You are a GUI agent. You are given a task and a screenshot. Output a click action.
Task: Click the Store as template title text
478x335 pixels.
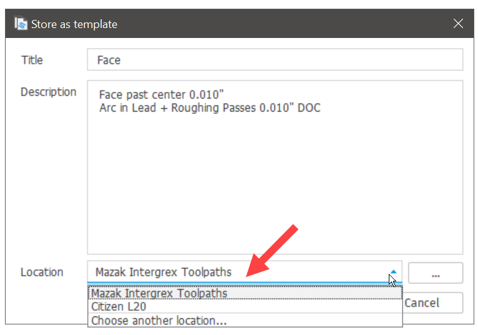(x=74, y=24)
